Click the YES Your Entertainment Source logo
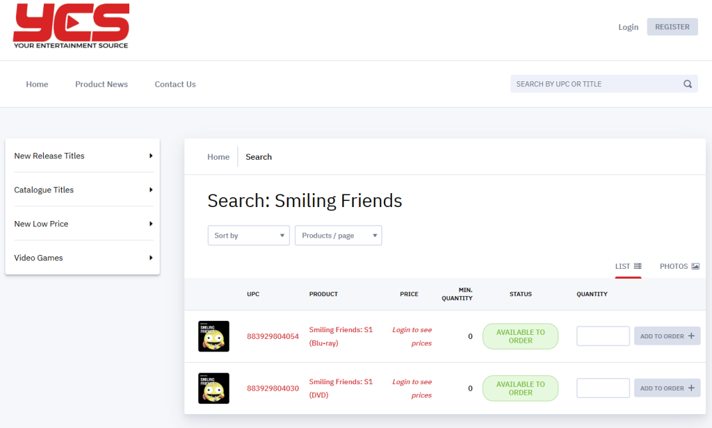This screenshot has width=712, height=428. click(72, 26)
